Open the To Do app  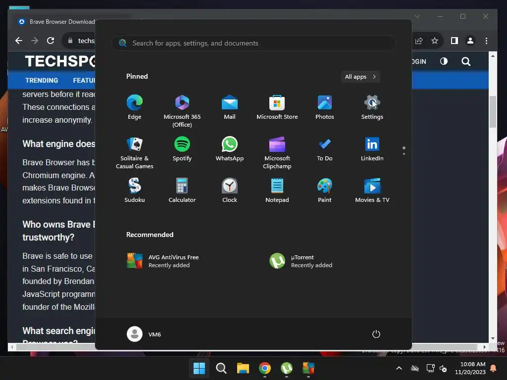[x=325, y=149]
